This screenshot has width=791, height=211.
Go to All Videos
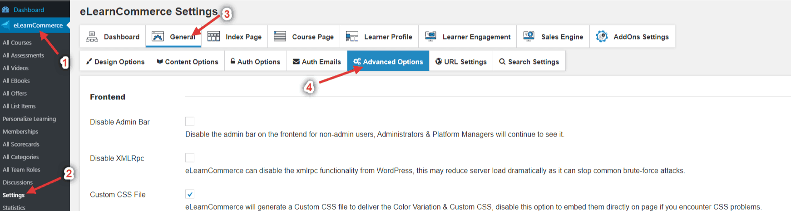(15, 68)
